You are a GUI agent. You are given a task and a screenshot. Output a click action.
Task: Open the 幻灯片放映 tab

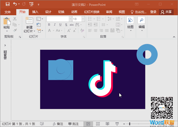(92, 12)
